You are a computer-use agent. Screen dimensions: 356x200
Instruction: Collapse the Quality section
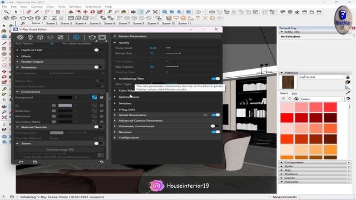click(115, 42)
